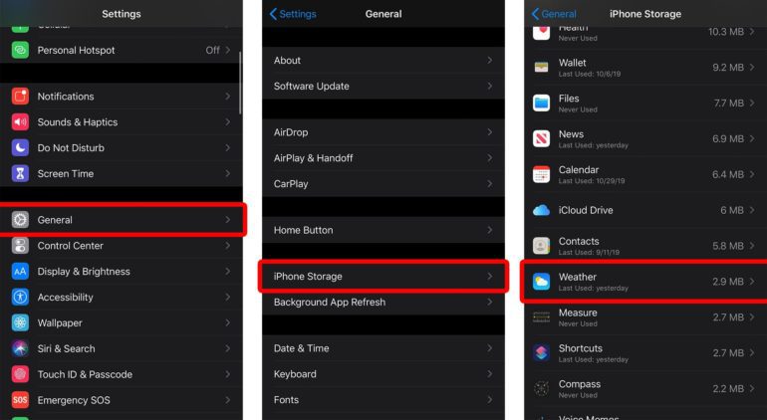Go back to Settings from General
Viewport: 767px width, 420px height.
tap(293, 14)
